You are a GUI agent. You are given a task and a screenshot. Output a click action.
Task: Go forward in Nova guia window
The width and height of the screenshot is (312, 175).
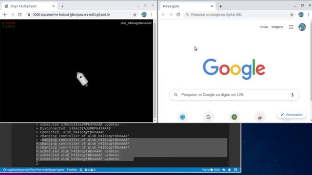[x=171, y=15]
